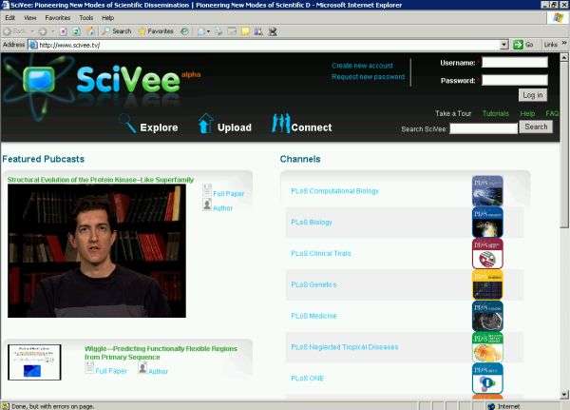Click the Internet zone globe in the status bar
Viewport: 570px width, 410px height.
pos(491,406)
